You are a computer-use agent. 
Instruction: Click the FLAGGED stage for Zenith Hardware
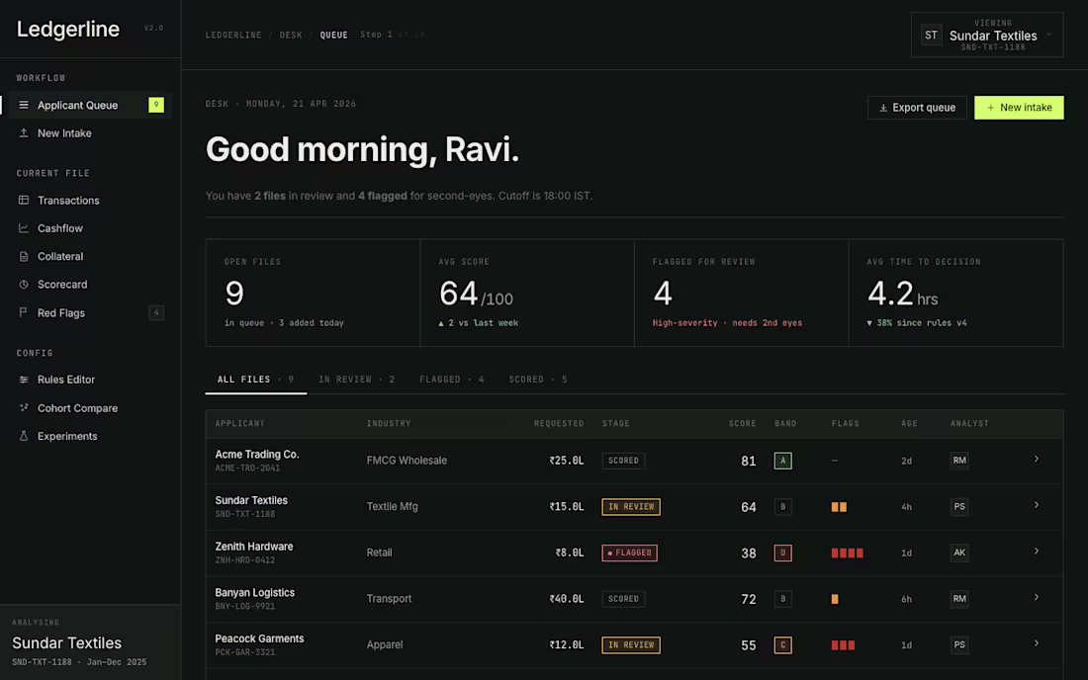pos(629,553)
